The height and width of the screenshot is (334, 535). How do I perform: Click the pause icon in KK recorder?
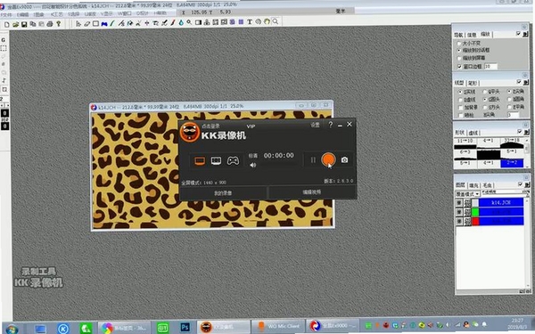(313, 159)
